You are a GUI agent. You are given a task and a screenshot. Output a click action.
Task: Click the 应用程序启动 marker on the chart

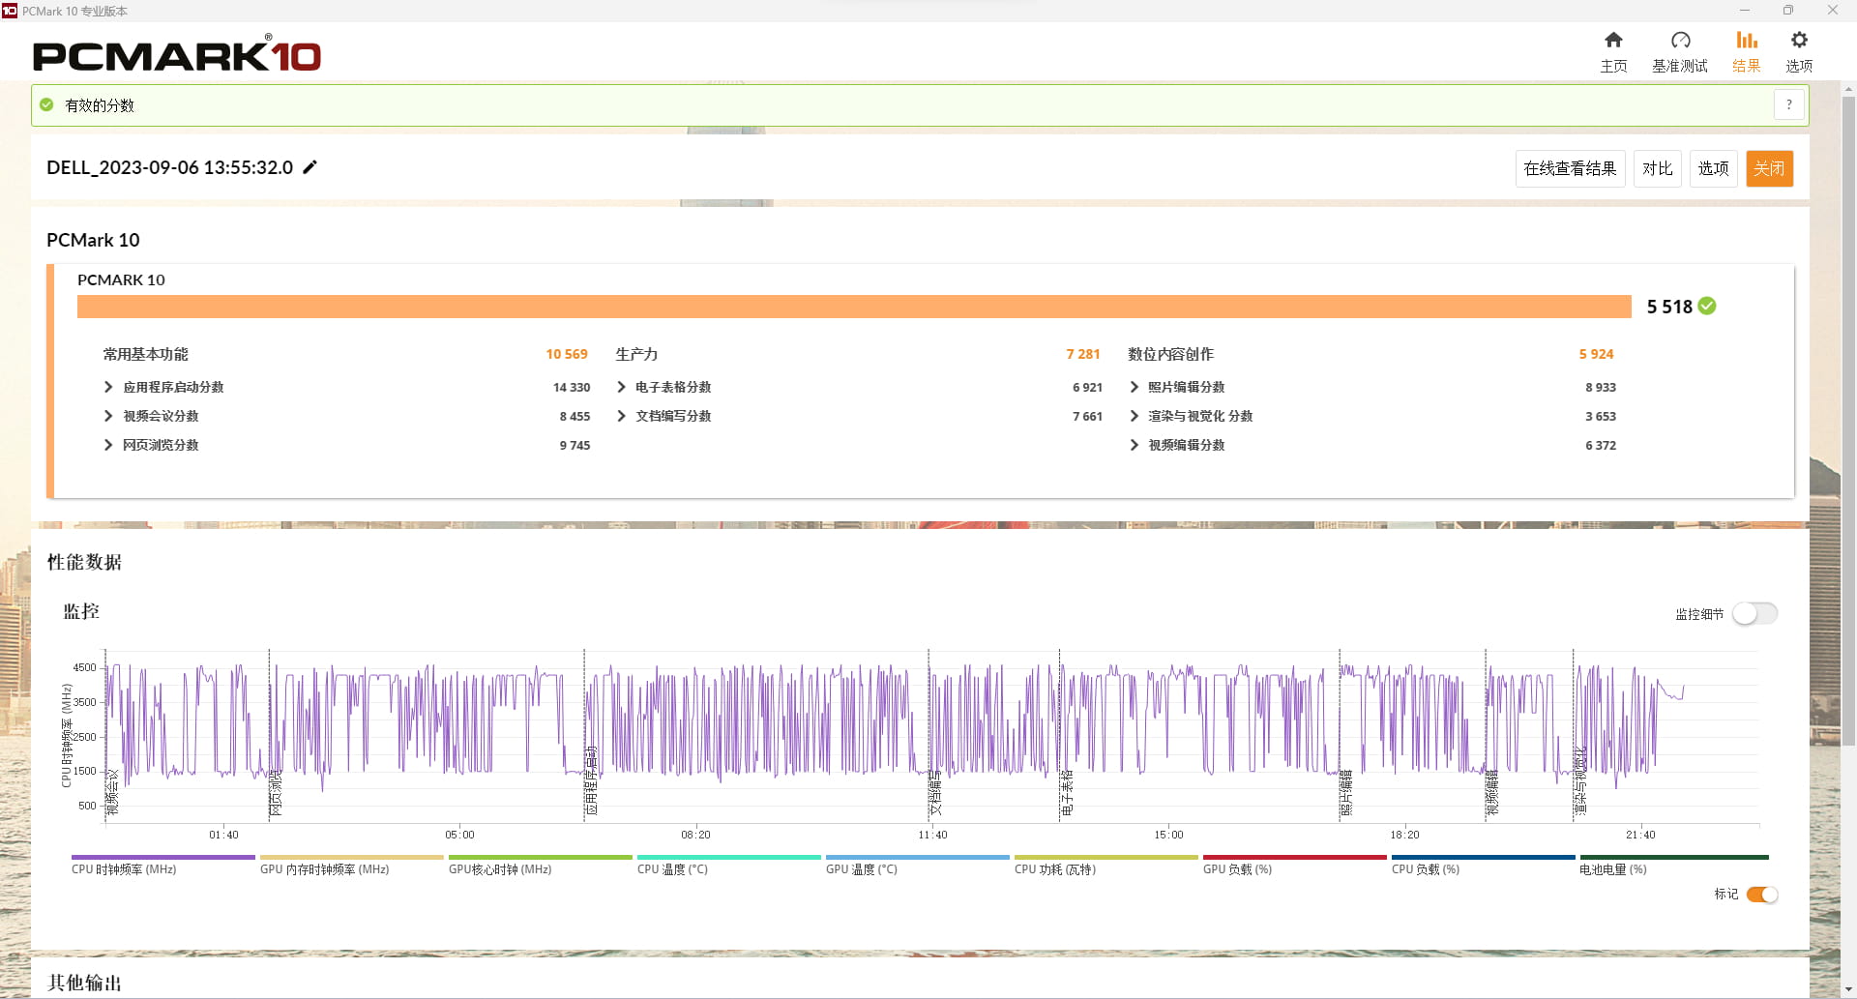[x=591, y=780]
